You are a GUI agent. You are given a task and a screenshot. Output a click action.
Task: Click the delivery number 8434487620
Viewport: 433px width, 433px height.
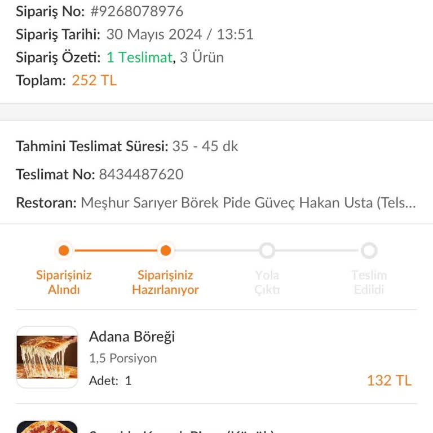coord(141,174)
